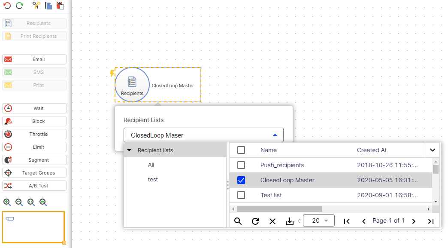
Task: Select the All folder in the tree
Action: 151,165
